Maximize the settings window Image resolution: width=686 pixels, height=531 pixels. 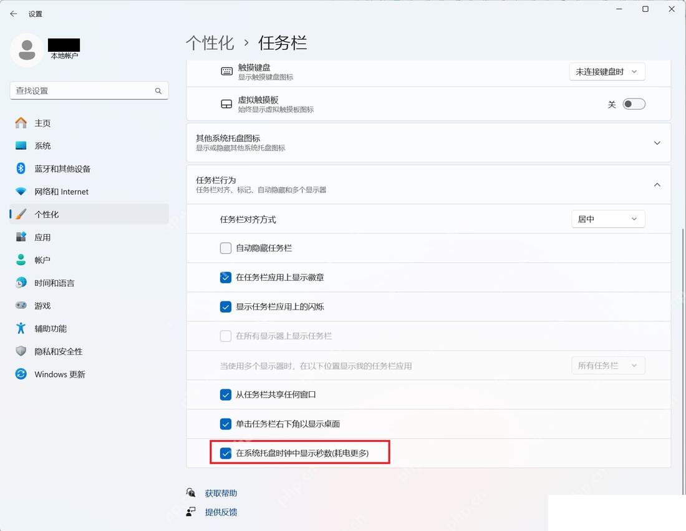coord(645,9)
